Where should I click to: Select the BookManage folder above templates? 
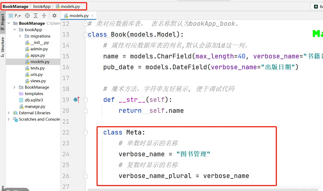33,87
